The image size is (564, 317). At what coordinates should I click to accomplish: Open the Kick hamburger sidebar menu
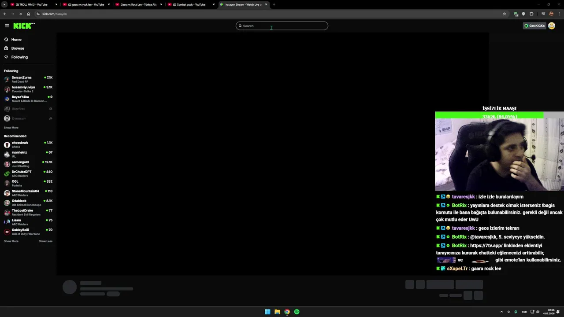pos(7,26)
